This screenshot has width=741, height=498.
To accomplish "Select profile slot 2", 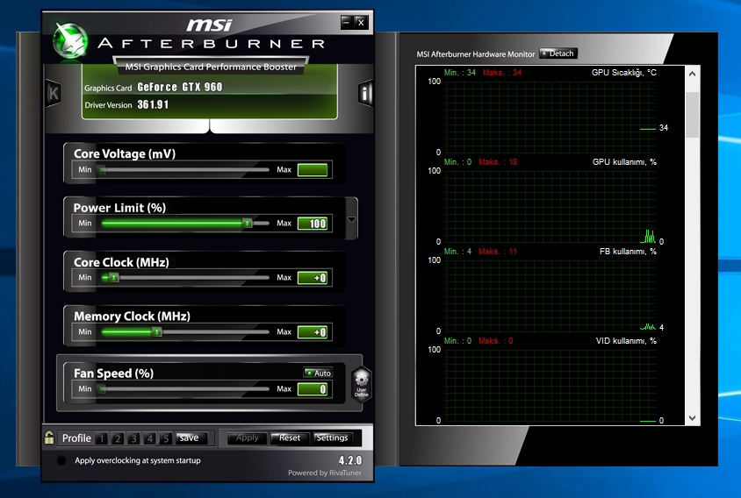I will (118, 438).
